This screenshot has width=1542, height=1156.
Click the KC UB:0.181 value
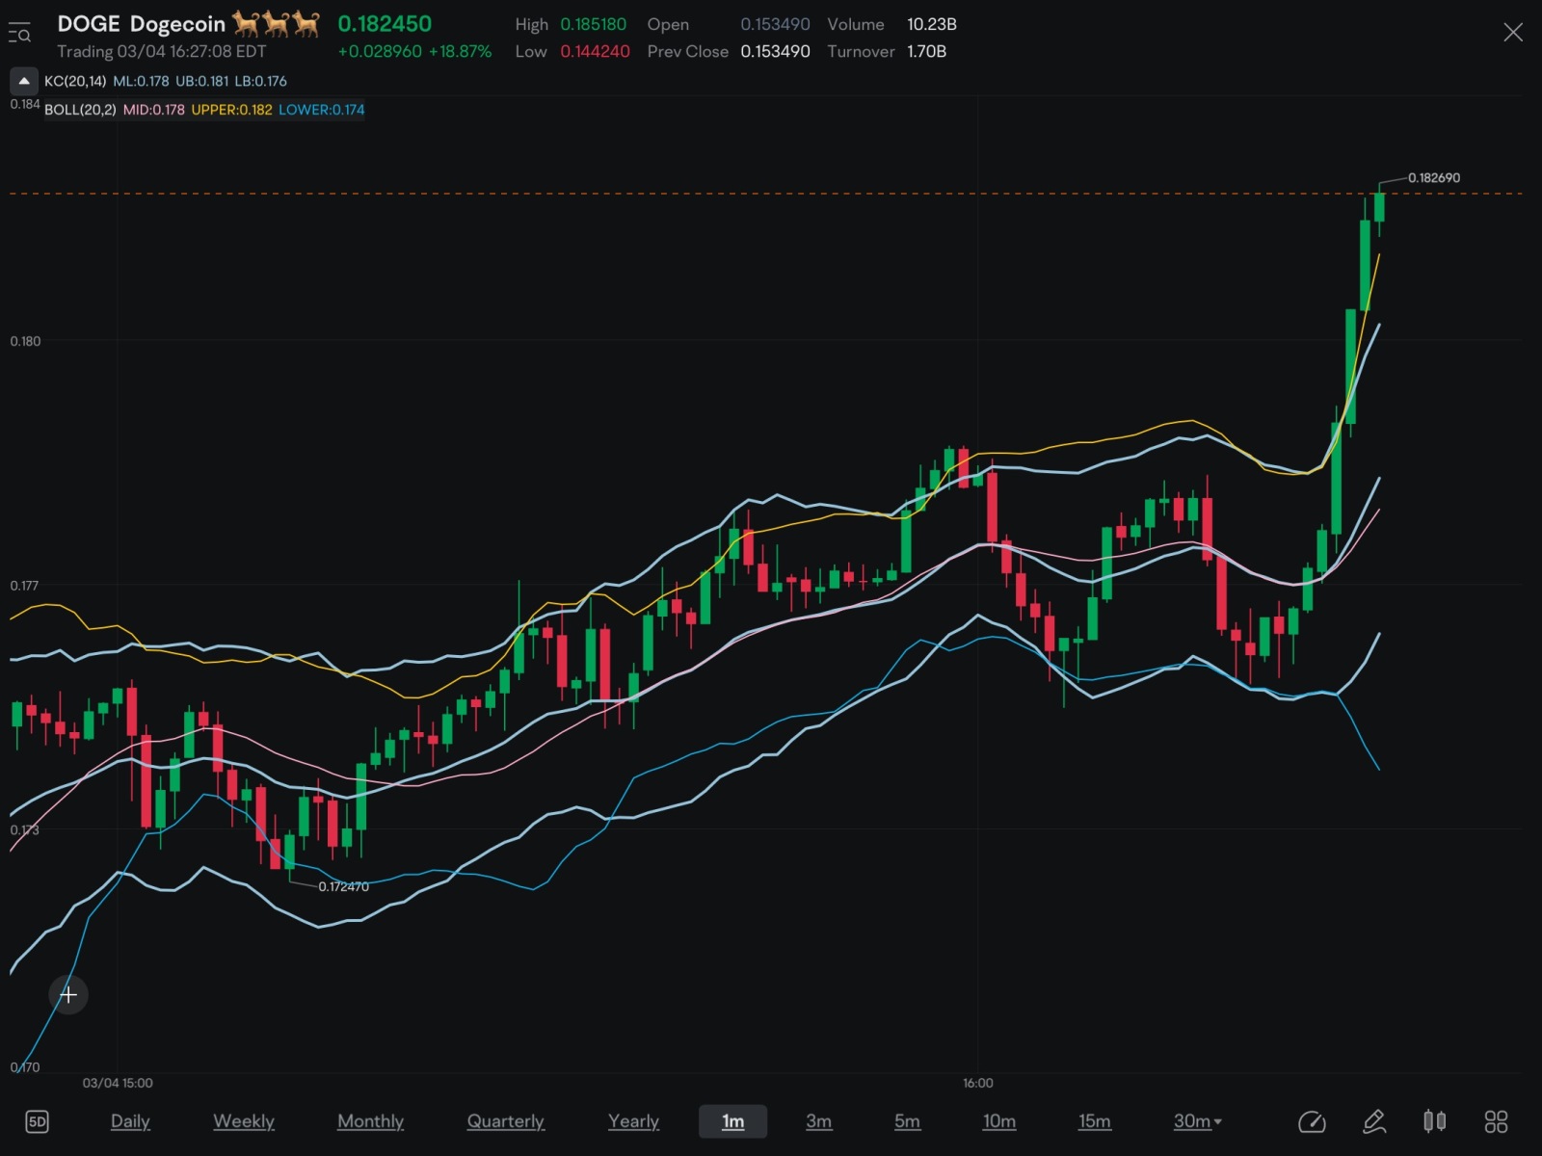coord(202,81)
